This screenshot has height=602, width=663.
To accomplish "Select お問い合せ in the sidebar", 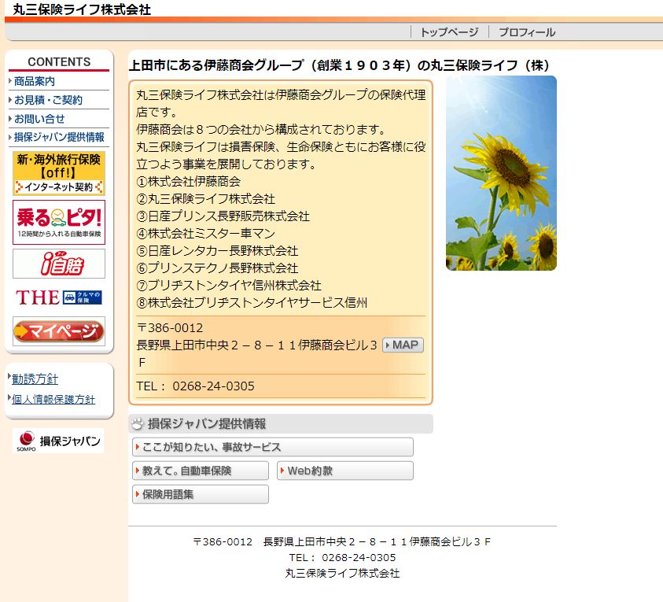I will point(39,119).
